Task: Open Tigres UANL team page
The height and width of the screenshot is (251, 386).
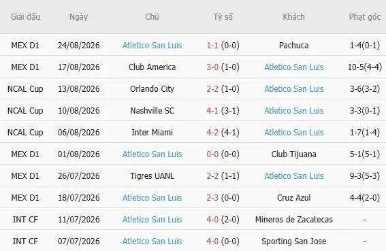Action: tap(152, 176)
